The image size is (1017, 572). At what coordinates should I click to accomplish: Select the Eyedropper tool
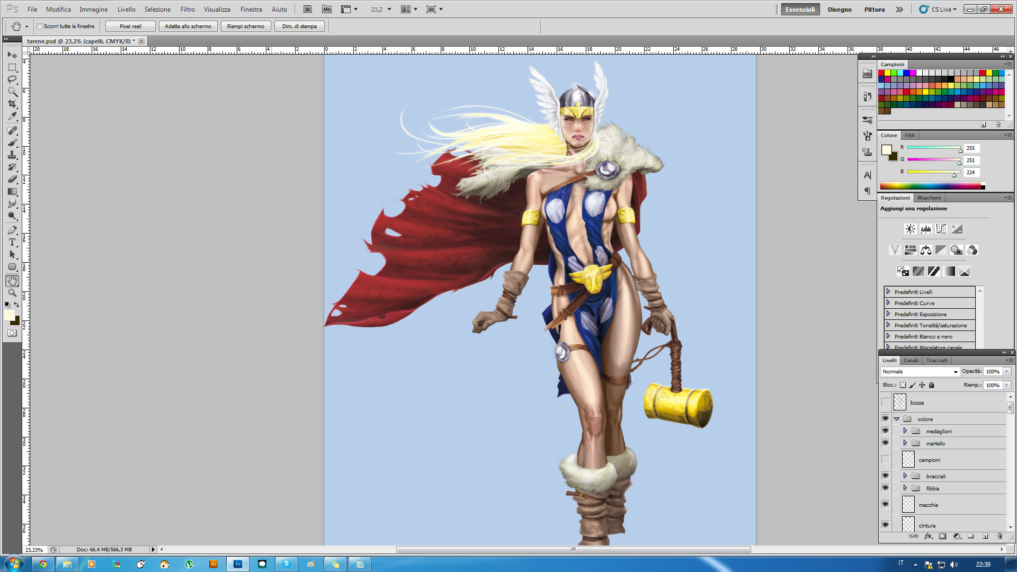coord(12,116)
